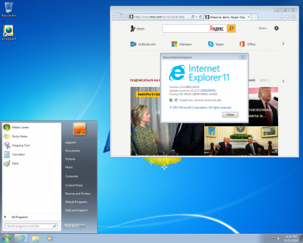Click the Internet Explorer back arrow

[116, 17]
